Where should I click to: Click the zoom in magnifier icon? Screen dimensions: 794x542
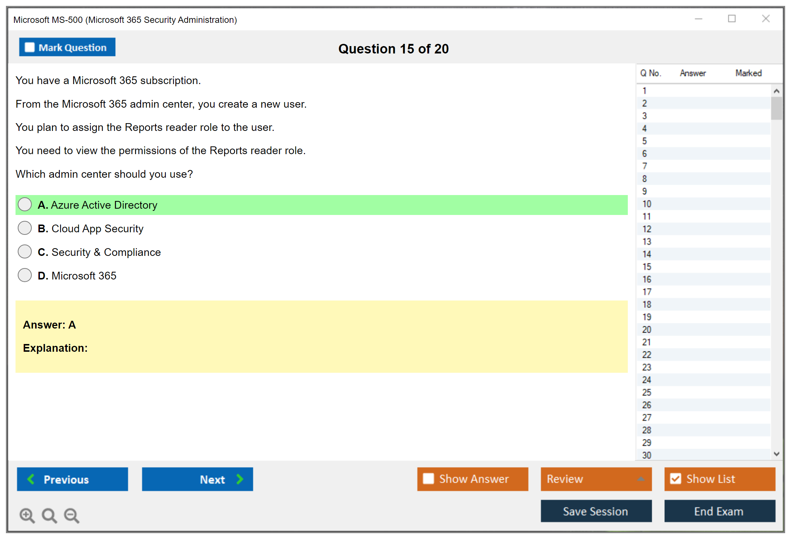click(x=27, y=515)
